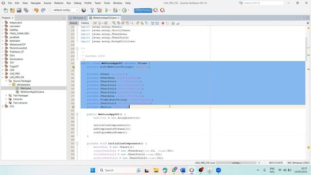This screenshot has height=175, width=311.
Task: Select the Serialization project
Action: [x=16, y=59]
